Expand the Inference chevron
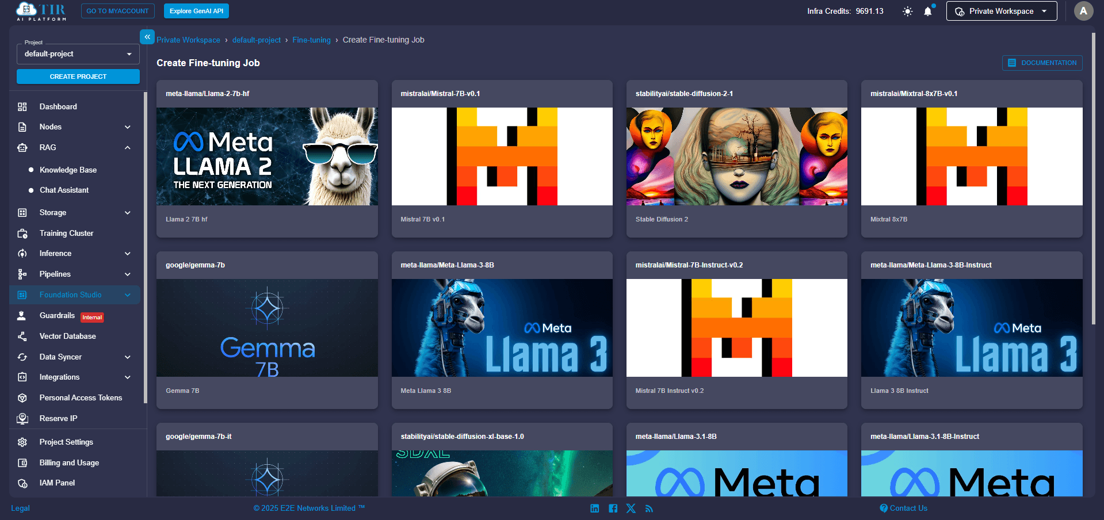The height and width of the screenshot is (520, 1104). click(x=128, y=254)
